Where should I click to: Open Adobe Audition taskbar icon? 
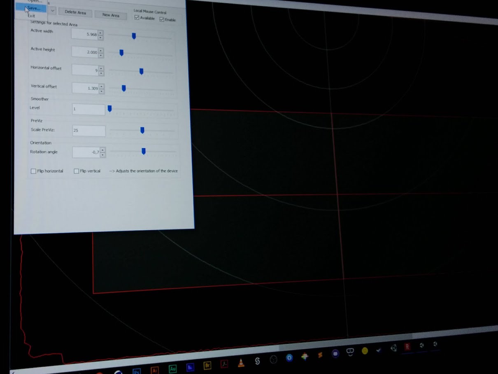point(172,368)
